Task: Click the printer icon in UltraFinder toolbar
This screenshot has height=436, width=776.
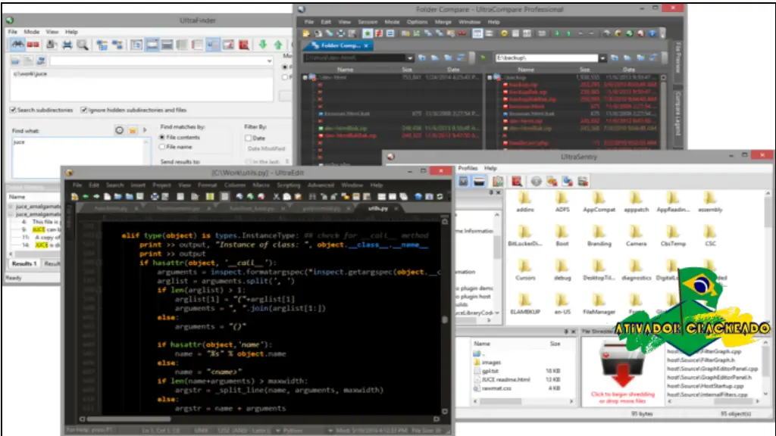Action: pos(67,45)
